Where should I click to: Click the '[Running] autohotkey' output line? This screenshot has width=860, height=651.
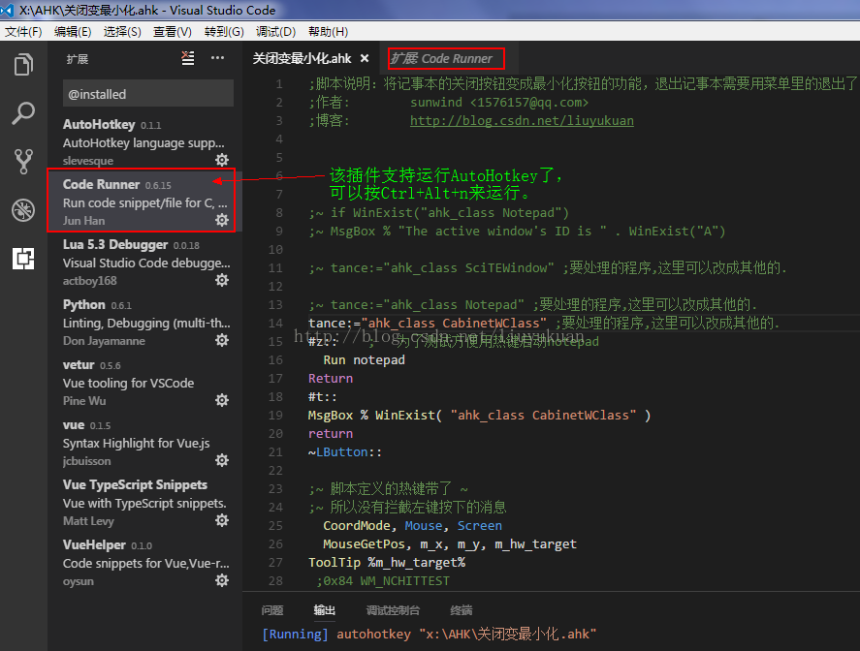[x=429, y=634]
